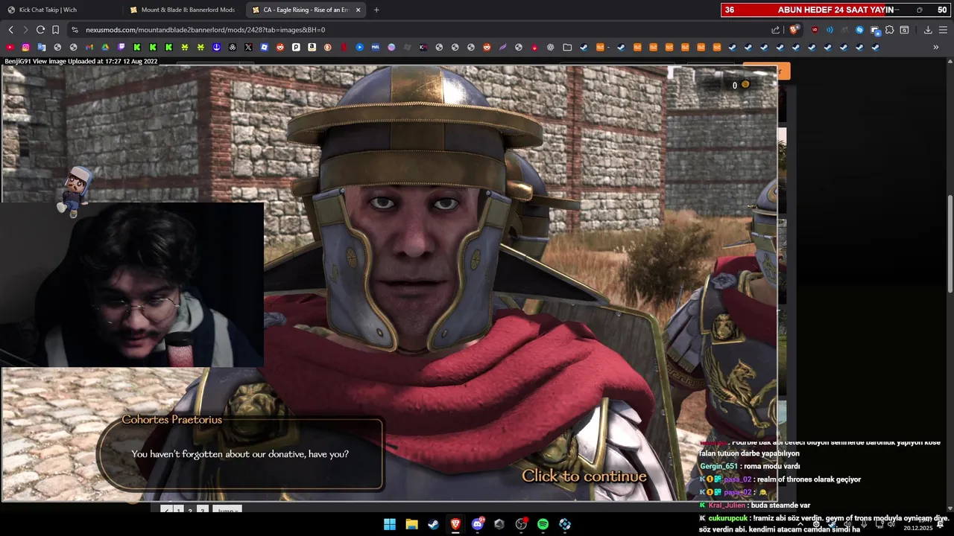Click the Brave Shields lion icon
This screenshot has width=954, height=536.
point(794,30)
